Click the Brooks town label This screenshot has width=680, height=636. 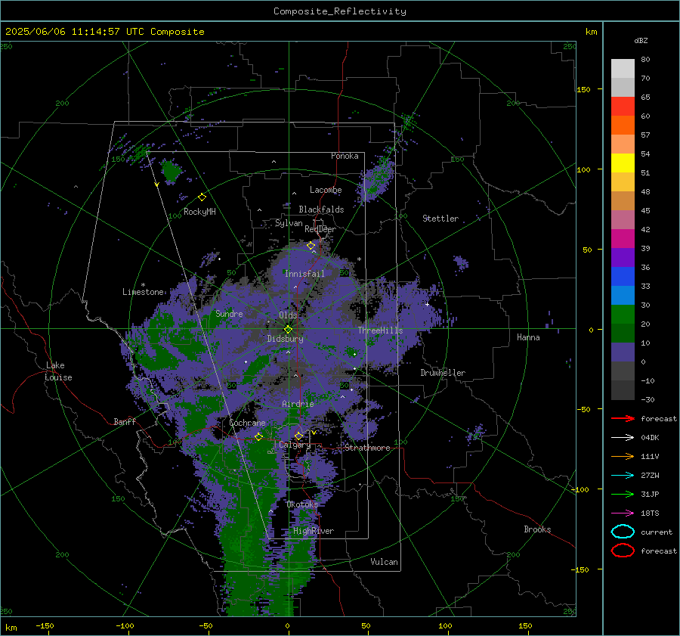[537, 529]
